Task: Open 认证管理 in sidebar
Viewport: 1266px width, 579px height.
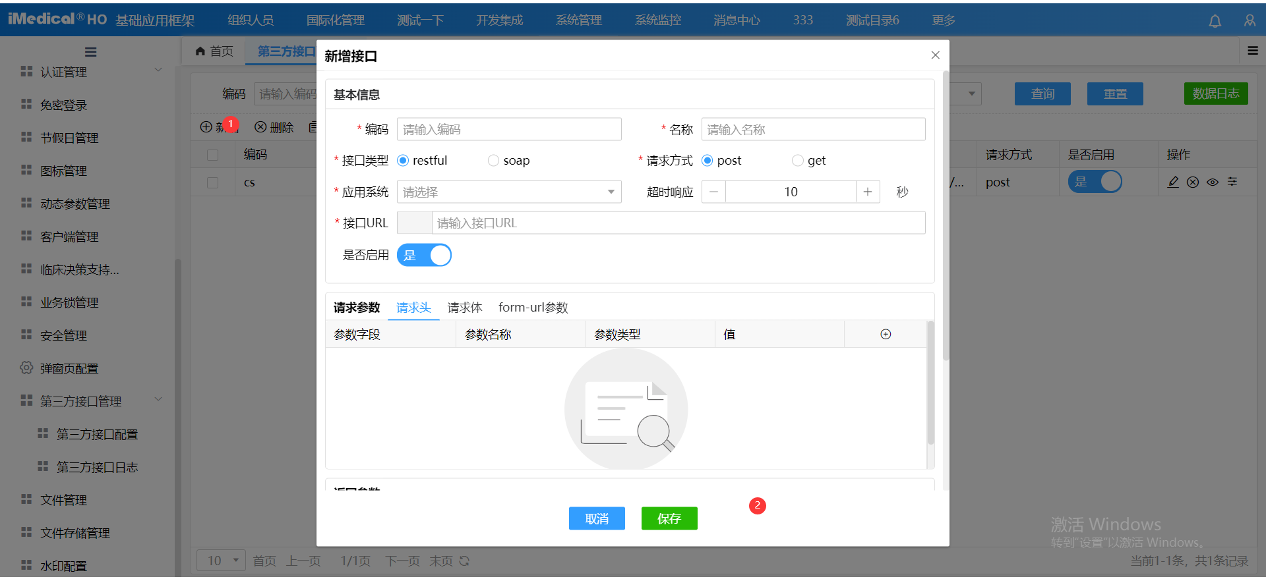Action: 63,72
